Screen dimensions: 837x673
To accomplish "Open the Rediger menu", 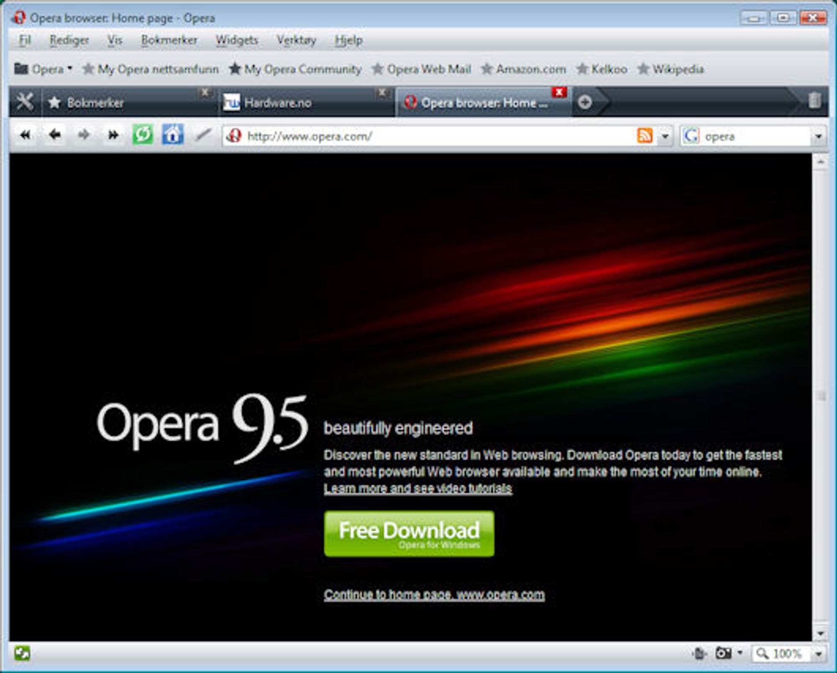I will click(69, 40).
